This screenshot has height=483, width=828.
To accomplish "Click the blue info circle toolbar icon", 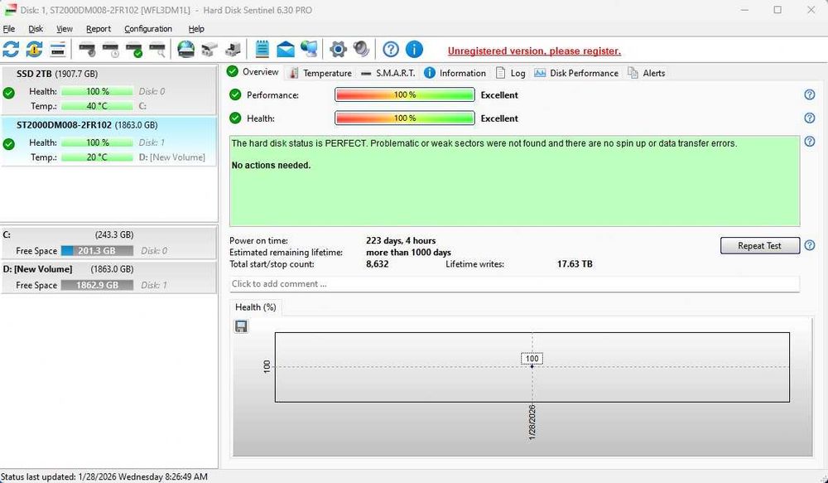I will [x=414, y=50].
